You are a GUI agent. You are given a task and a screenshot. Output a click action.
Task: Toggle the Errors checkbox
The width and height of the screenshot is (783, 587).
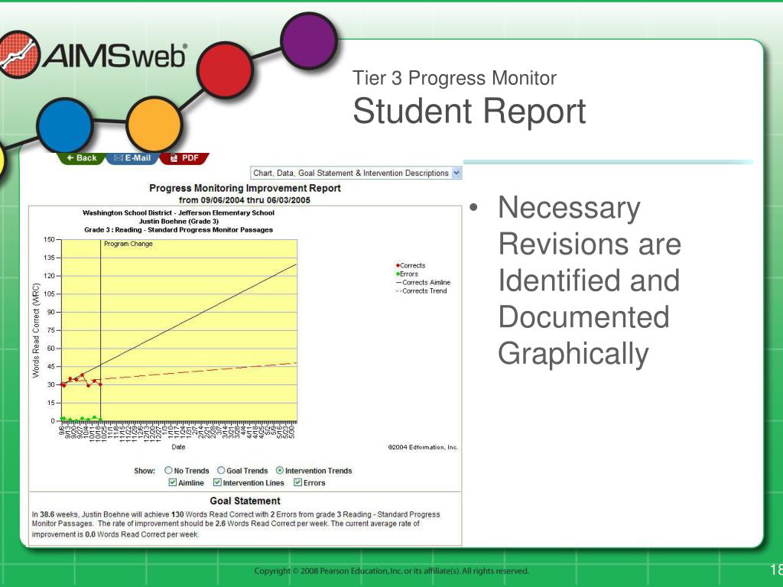pyautogui.click(x=297, y=482)
